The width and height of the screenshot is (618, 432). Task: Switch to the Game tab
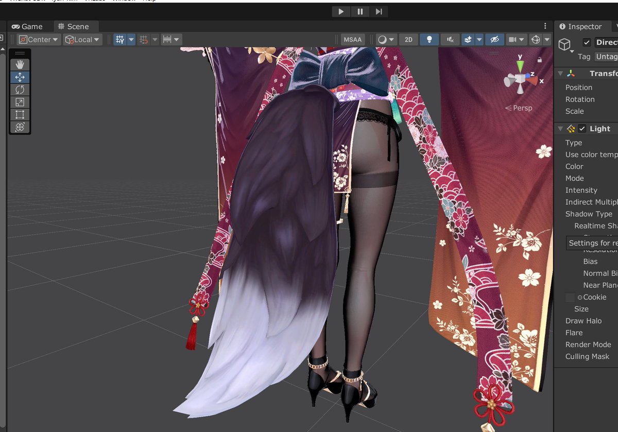click(27, 26)
